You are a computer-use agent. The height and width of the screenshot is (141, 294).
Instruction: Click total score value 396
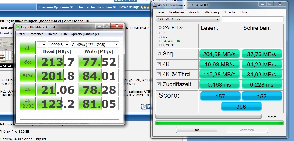(241, 107)
